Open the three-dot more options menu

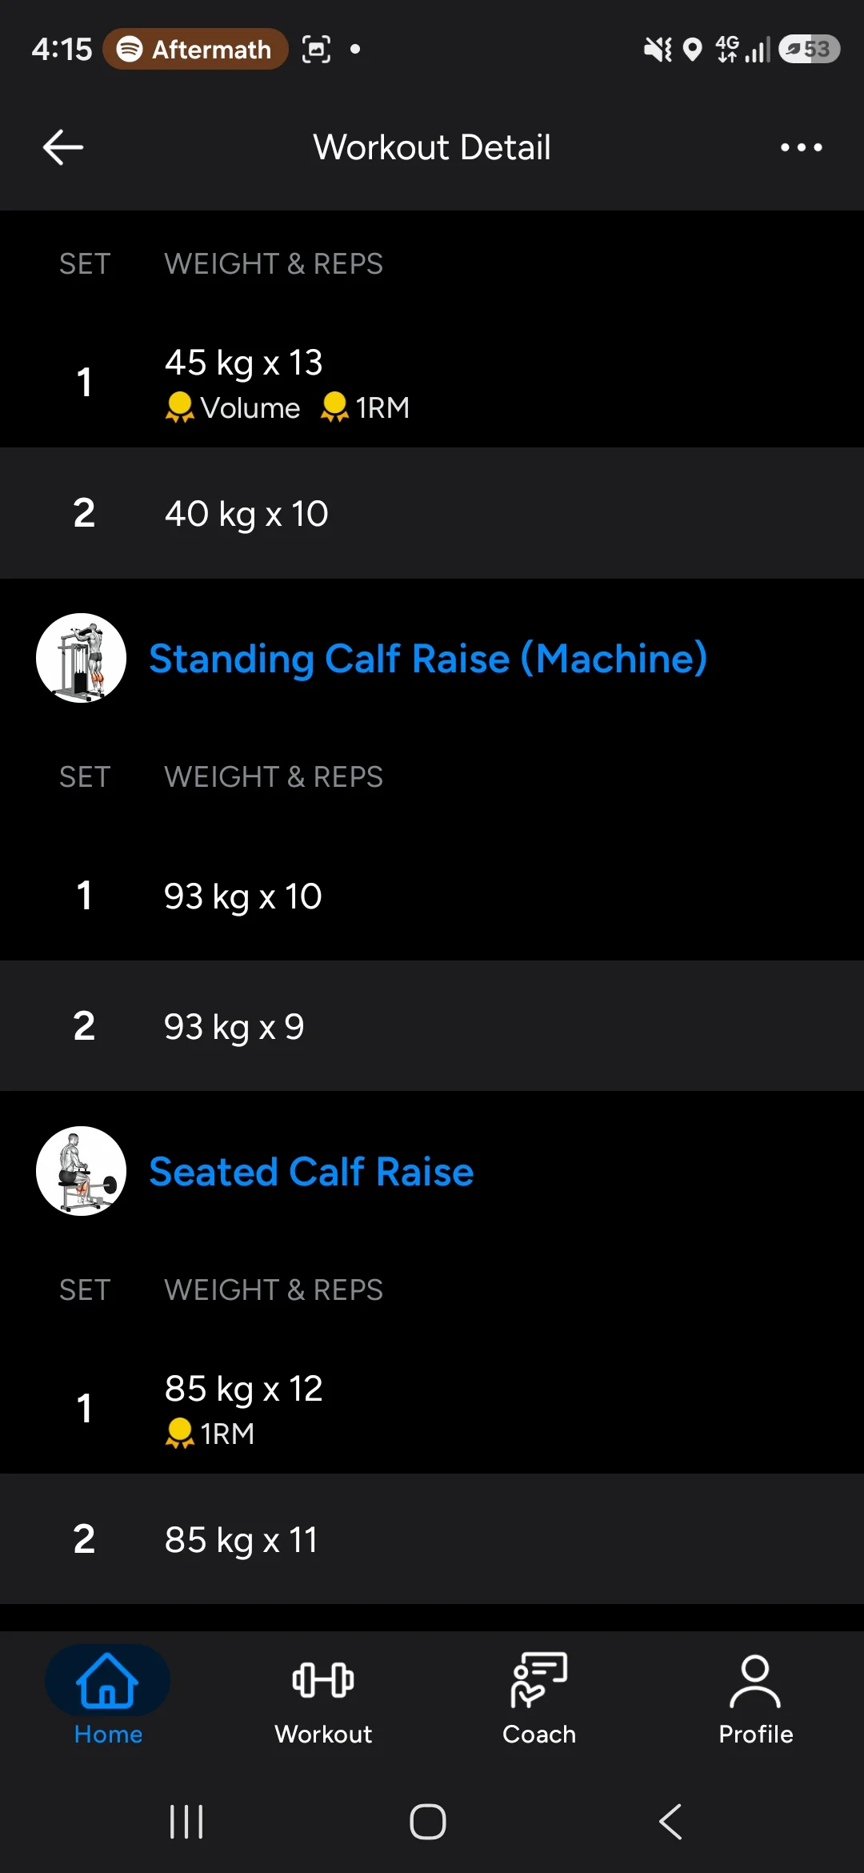click(801, 147)
